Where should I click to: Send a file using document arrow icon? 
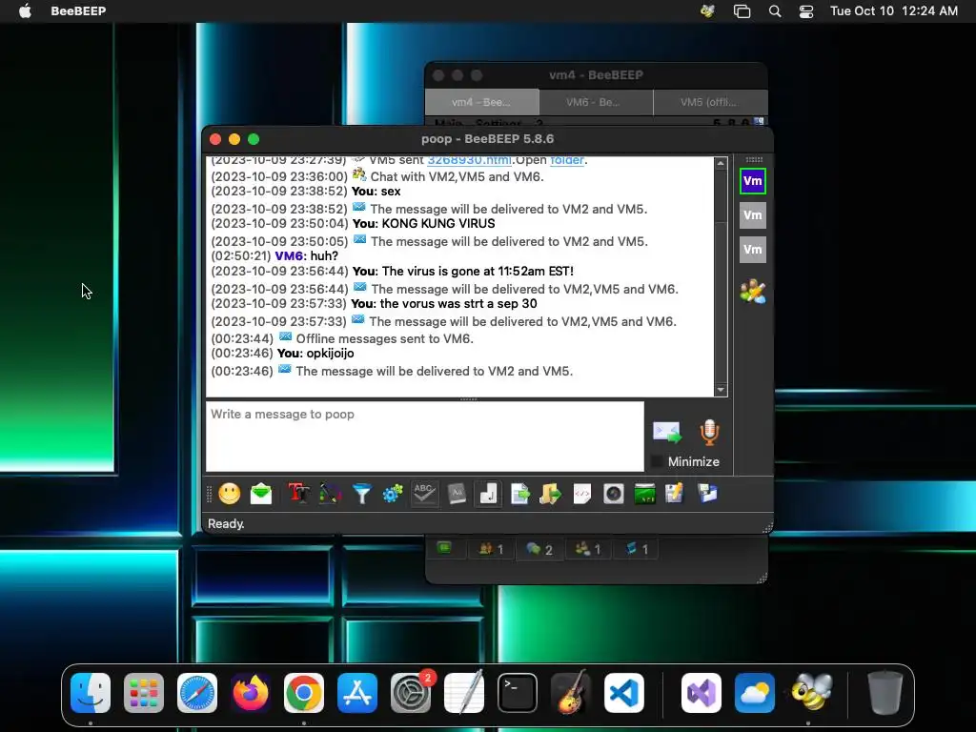click(519, 495)
